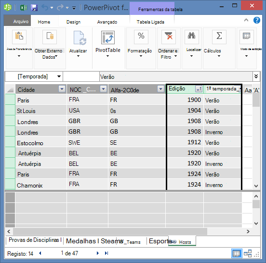Open the Ordenar e Filtro icon

point(169,37)
